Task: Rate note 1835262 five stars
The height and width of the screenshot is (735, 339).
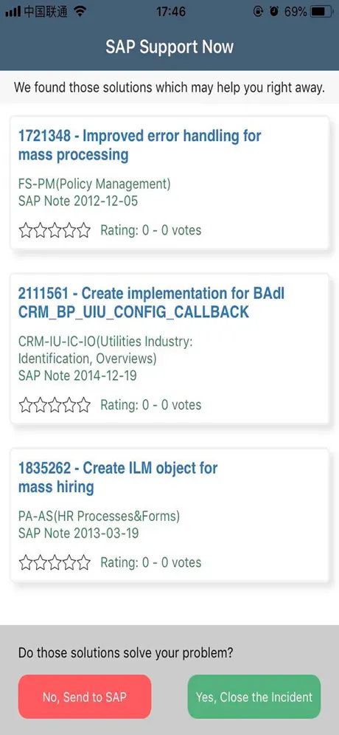Action: [x=83, y=562]
